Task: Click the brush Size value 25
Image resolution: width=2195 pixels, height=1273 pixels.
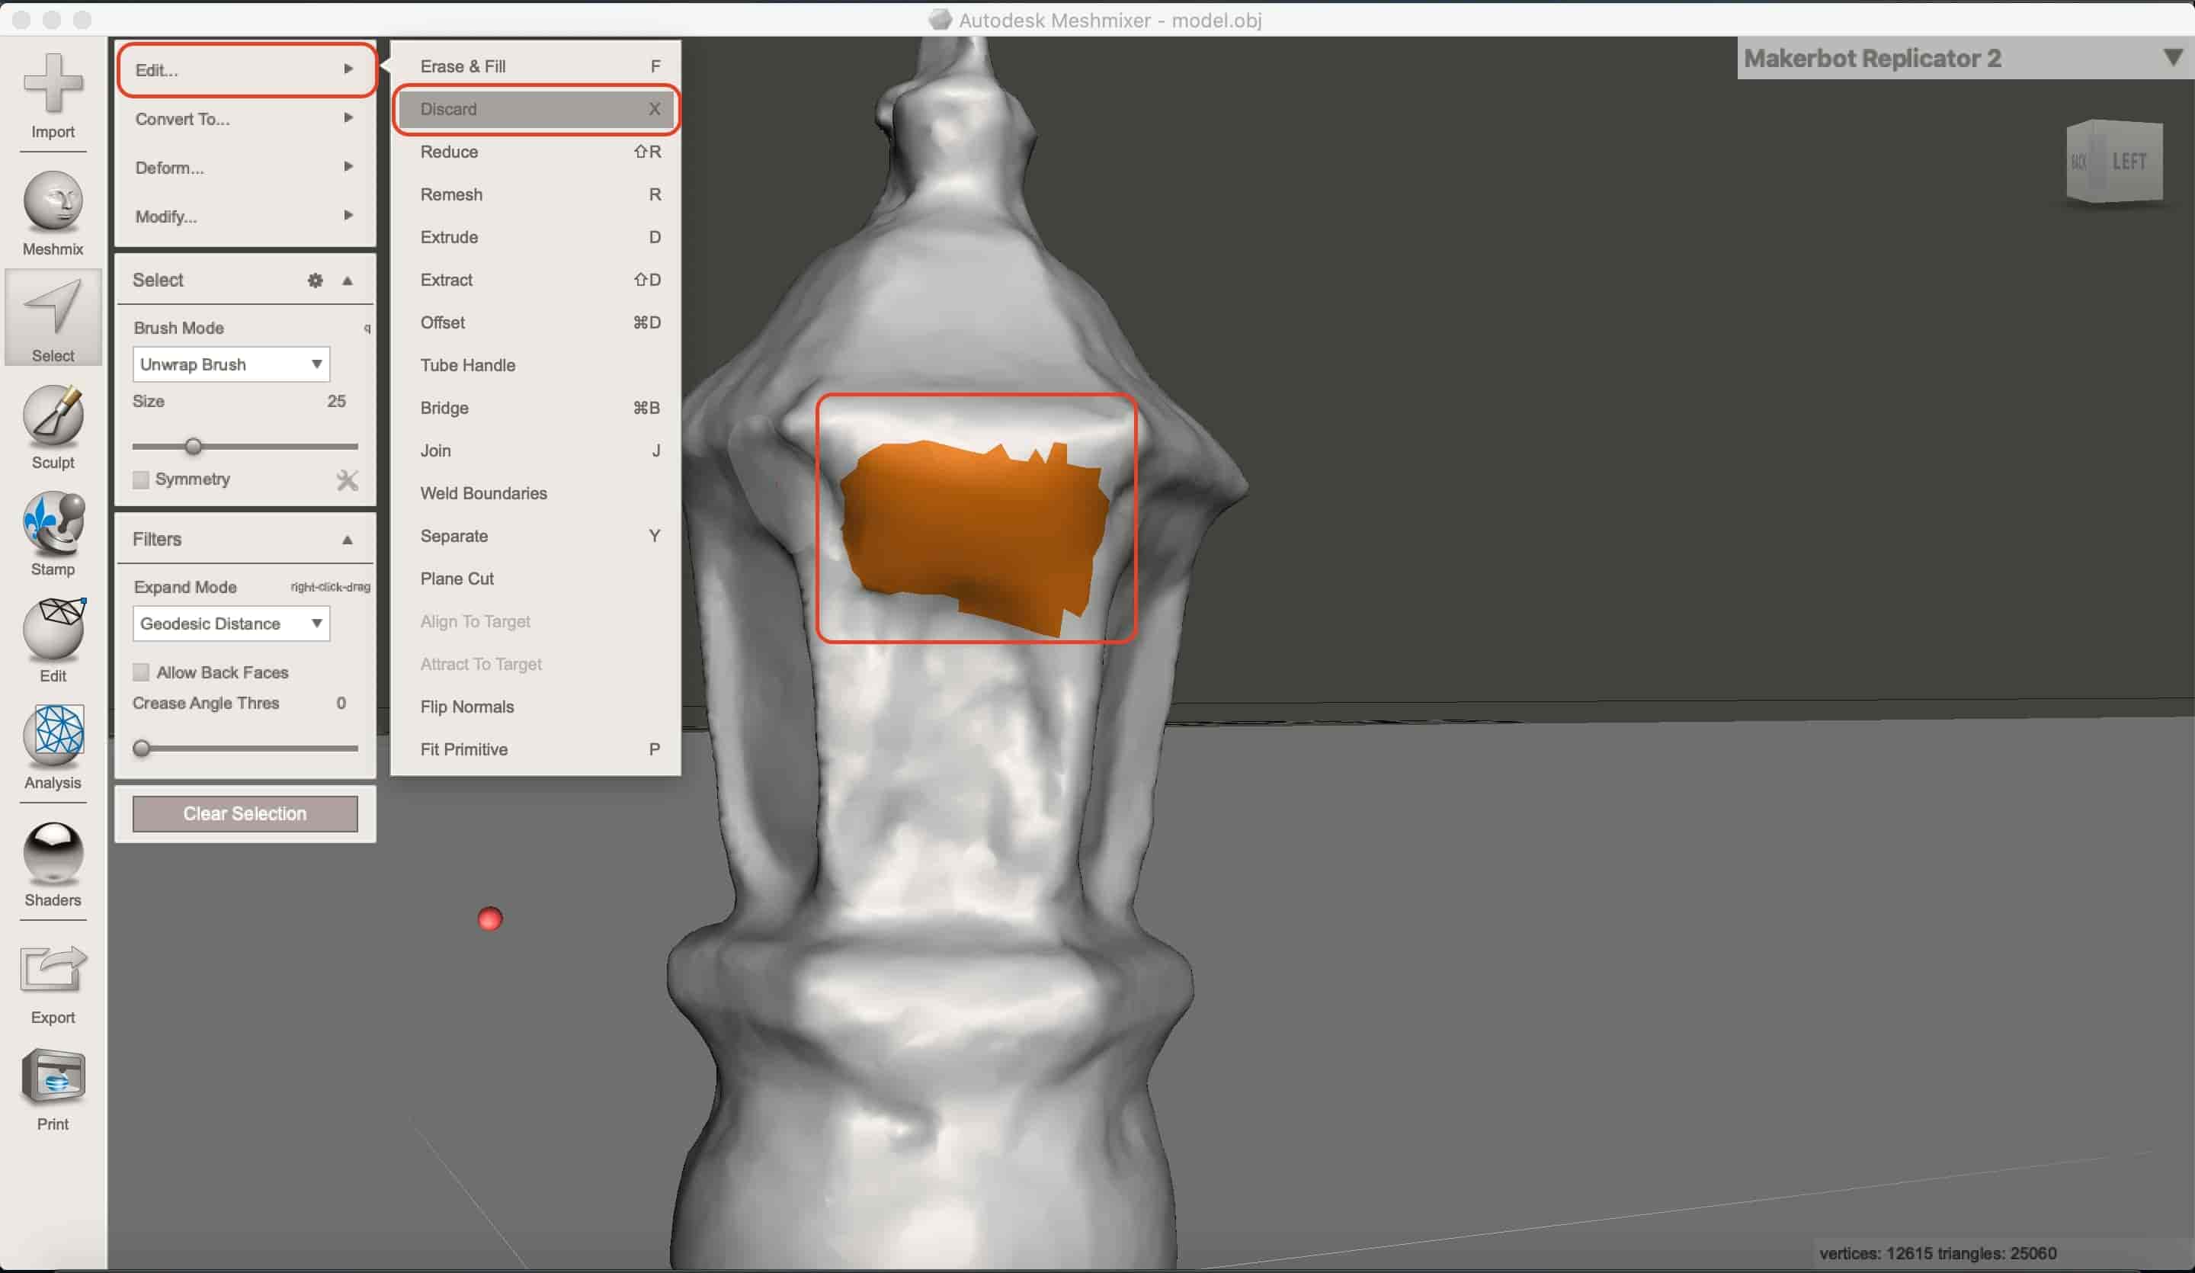Action: pyautogui.click(x=336, y=402)
